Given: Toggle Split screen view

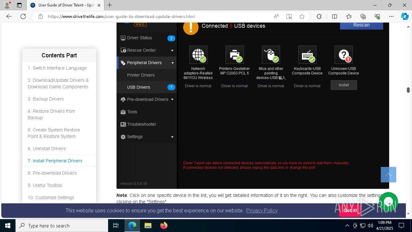Looking at the screenshot, I should coord(334,16).
